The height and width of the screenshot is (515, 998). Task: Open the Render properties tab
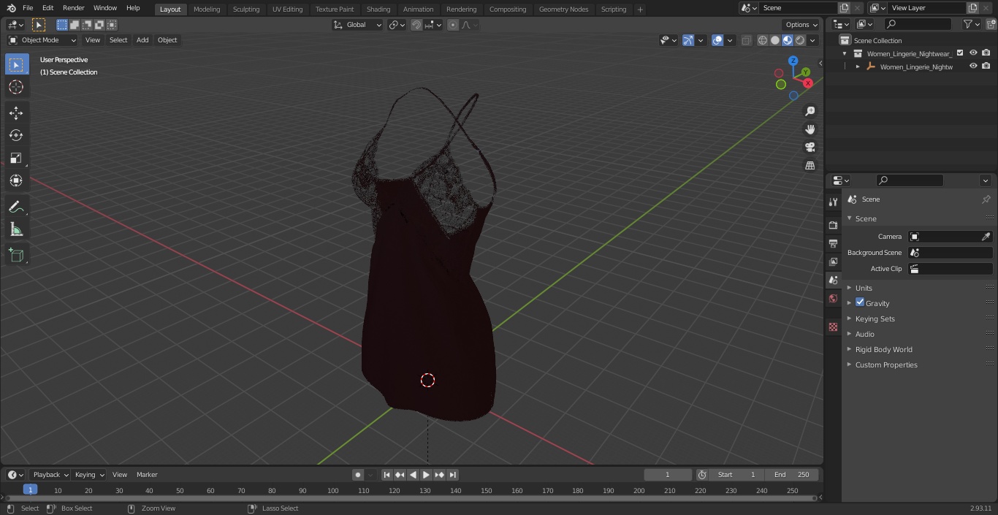[833, 225]
